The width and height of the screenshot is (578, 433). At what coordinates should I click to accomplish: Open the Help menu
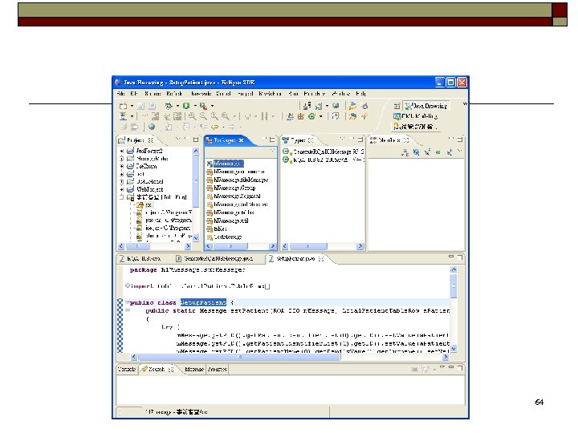point(361,94)
